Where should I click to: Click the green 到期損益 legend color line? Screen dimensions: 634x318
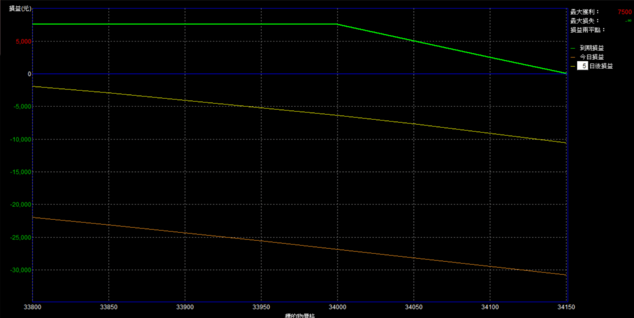pyautogui.click(x=573, y=48)
